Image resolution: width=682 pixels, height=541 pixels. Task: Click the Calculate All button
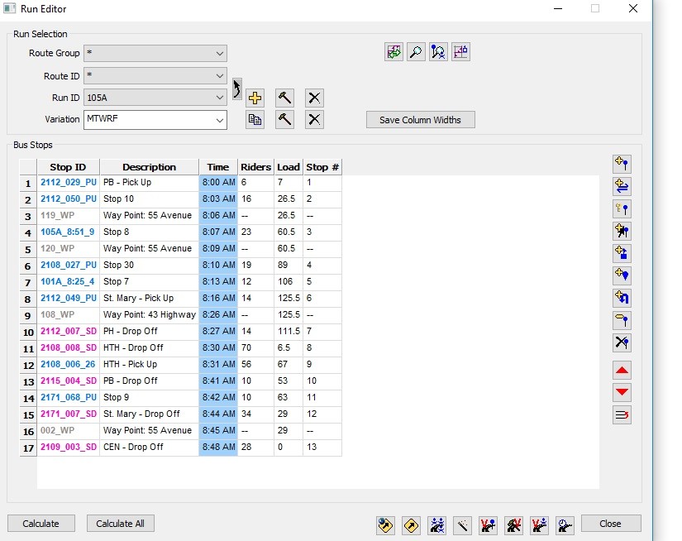pos(120,524)
